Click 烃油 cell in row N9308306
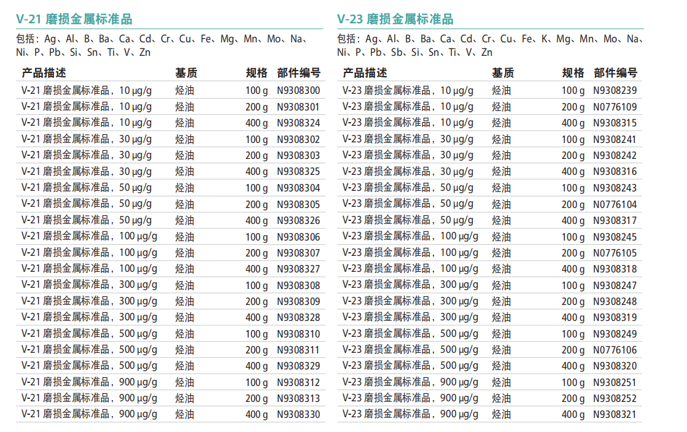This screenshot has width=687, height=432. [x=185, y=237]
